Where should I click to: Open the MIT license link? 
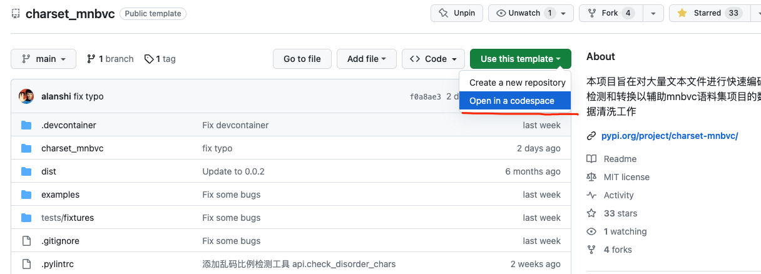point(626,177)
